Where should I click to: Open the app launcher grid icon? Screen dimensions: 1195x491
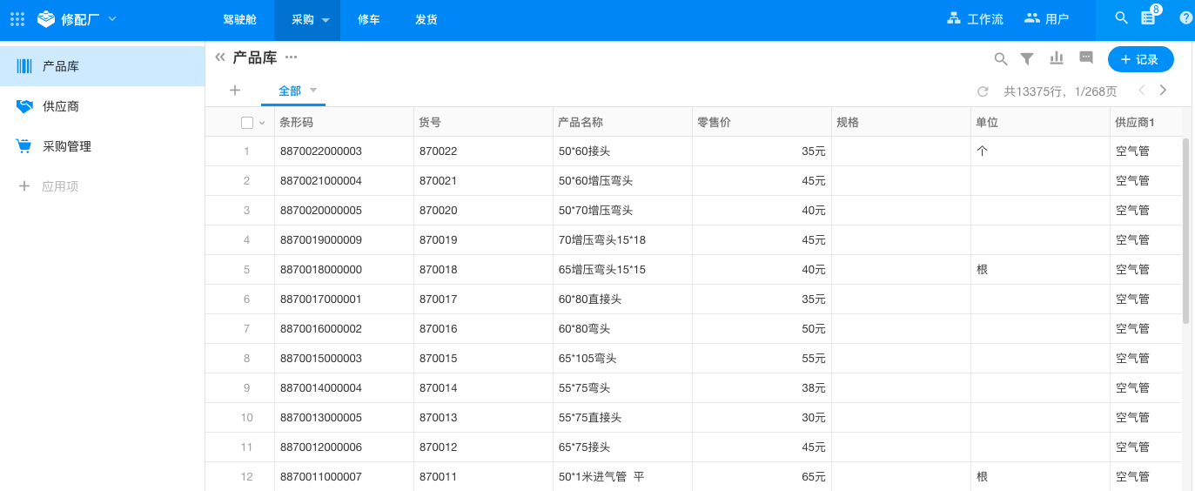(x=17, y=19)
